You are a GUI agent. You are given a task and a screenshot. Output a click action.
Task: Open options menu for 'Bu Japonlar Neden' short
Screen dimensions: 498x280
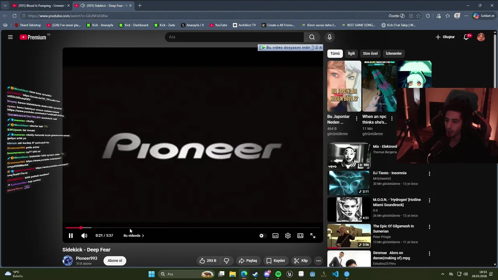pyautogui.click(x=356, y=119)
